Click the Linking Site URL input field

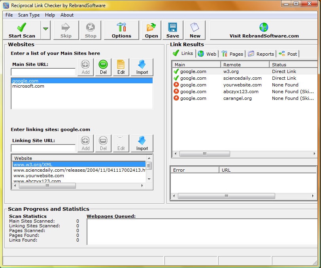point(43,148)
